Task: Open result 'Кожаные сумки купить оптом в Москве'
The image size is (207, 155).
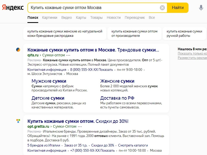Action: pos(93,50)
